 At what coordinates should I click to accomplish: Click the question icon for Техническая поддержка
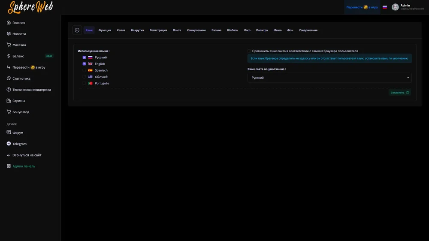pos(9,90)
